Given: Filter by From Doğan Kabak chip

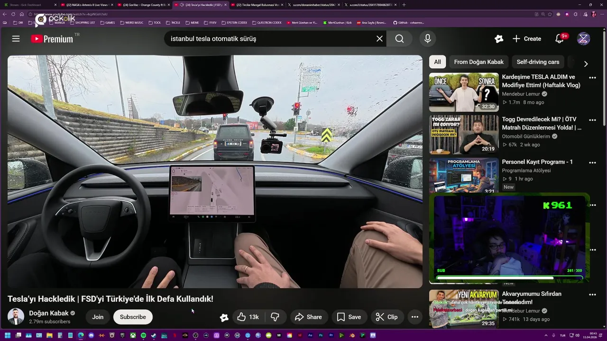Looking at the screenshot, I should [x=478, y=62].
